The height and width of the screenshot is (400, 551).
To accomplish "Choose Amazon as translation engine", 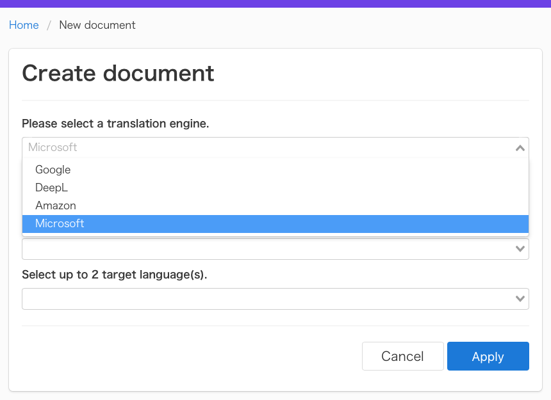I will (275, 205).
